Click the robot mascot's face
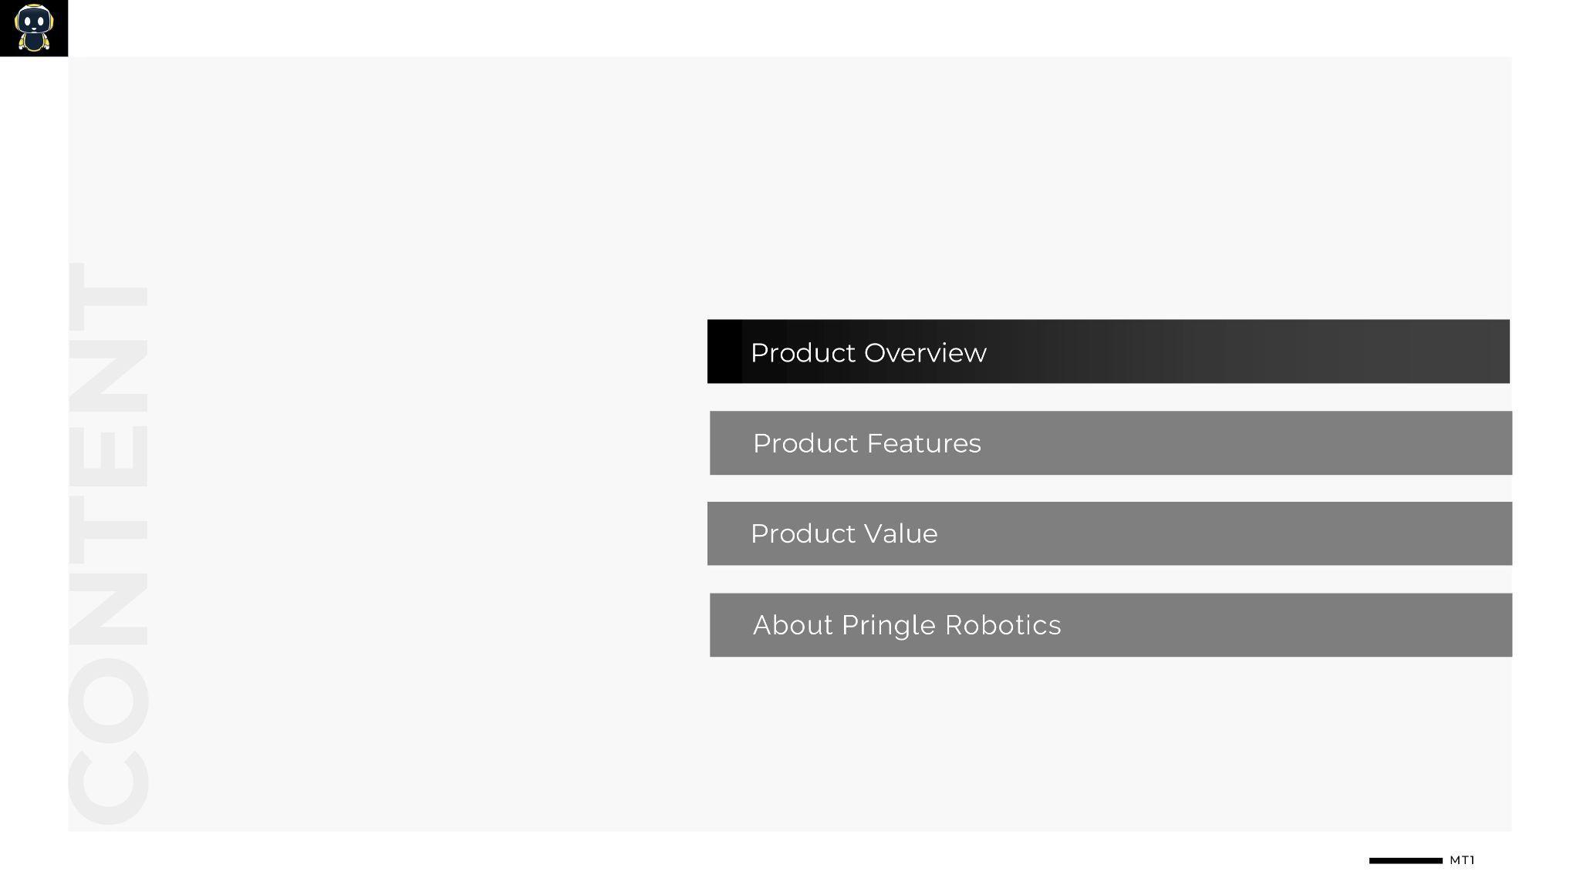The image size is (1580, 888). tap(34, 21)
